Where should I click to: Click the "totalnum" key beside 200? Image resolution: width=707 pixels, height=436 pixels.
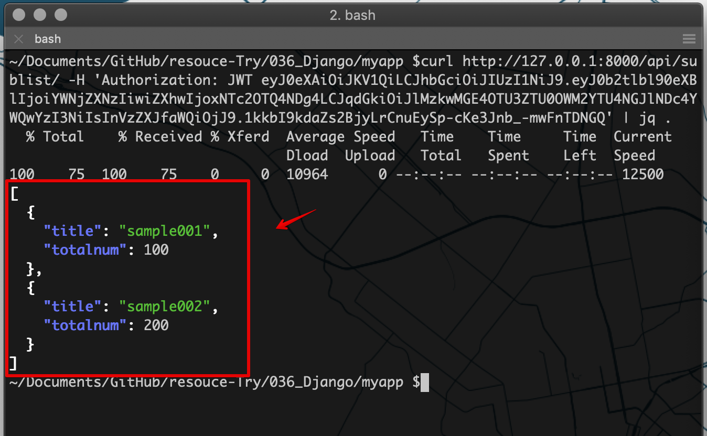click(85, 325)
